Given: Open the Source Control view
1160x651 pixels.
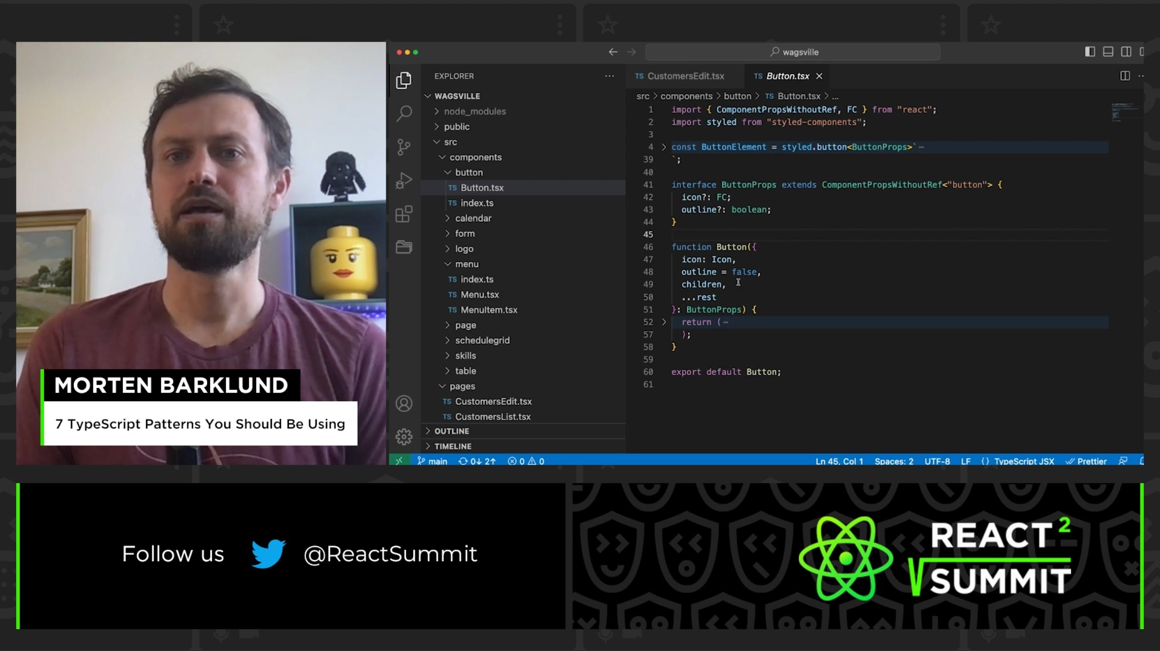Looking at the screenshot, I should [x=404, y=147].
